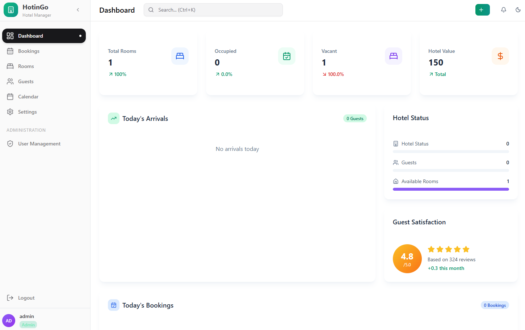525x330 pixels.
Task: Click the search input field
Action: (x=213, y=10)
